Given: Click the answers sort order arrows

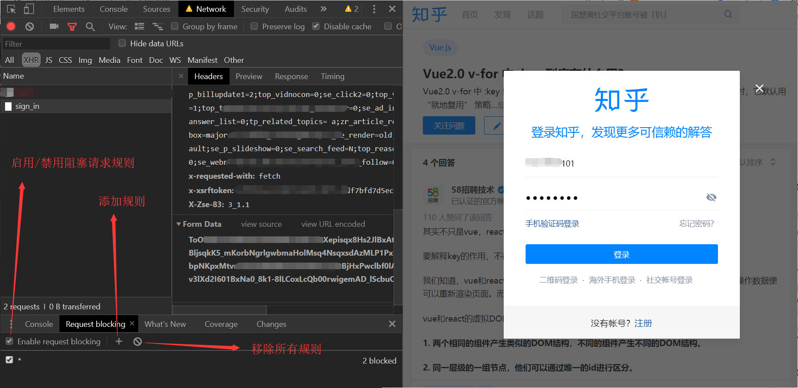Looking at the screenshot, I should [x=773, y=162].
